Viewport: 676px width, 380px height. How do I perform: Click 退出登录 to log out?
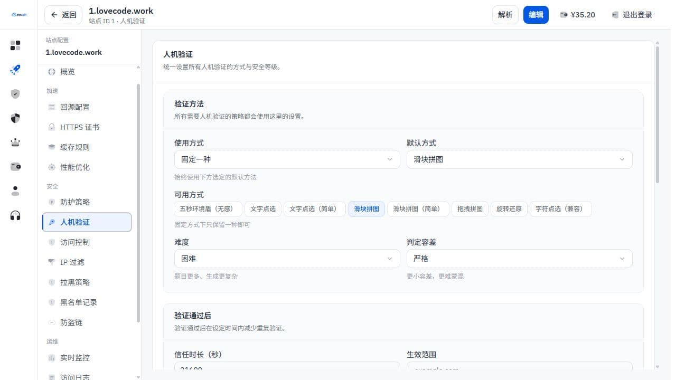[632, 15]
